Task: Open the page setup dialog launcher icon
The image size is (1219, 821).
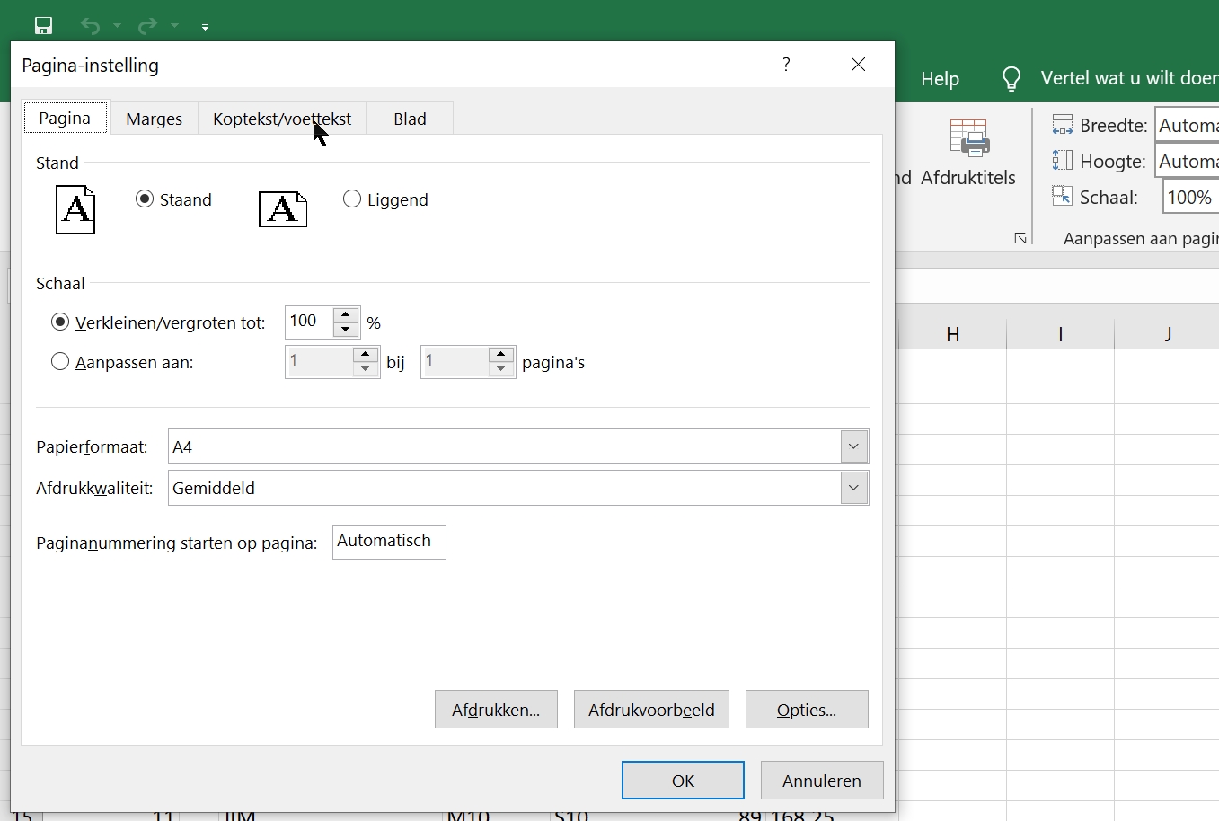Action: point(1020,238)
